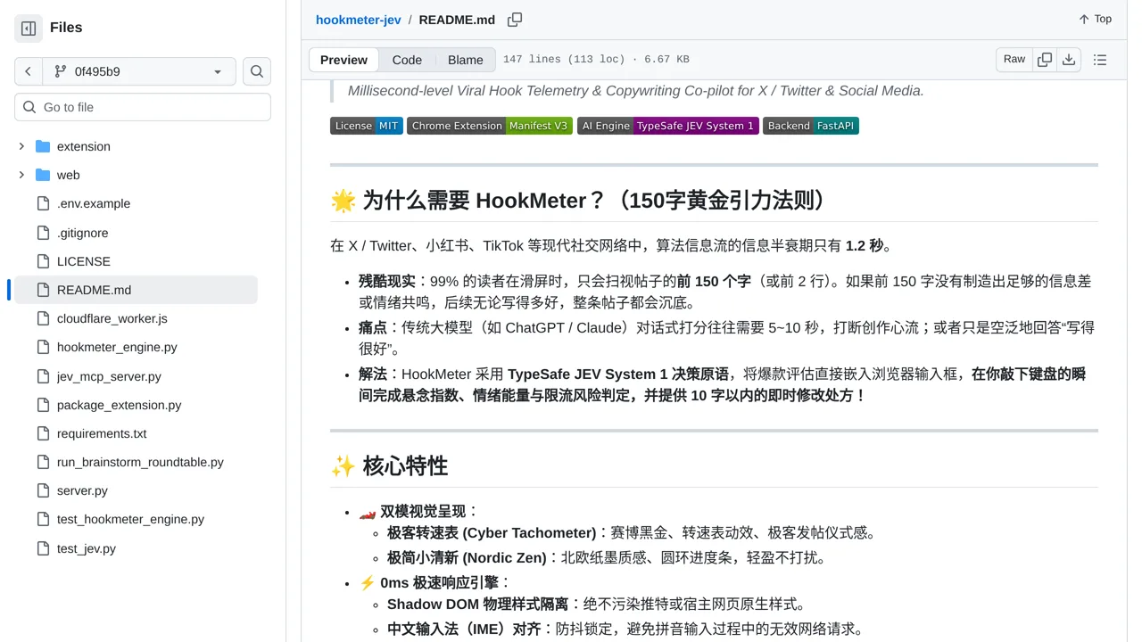1142x642 pixels.
Task: Click the Files panel heading
Action: 66,28
